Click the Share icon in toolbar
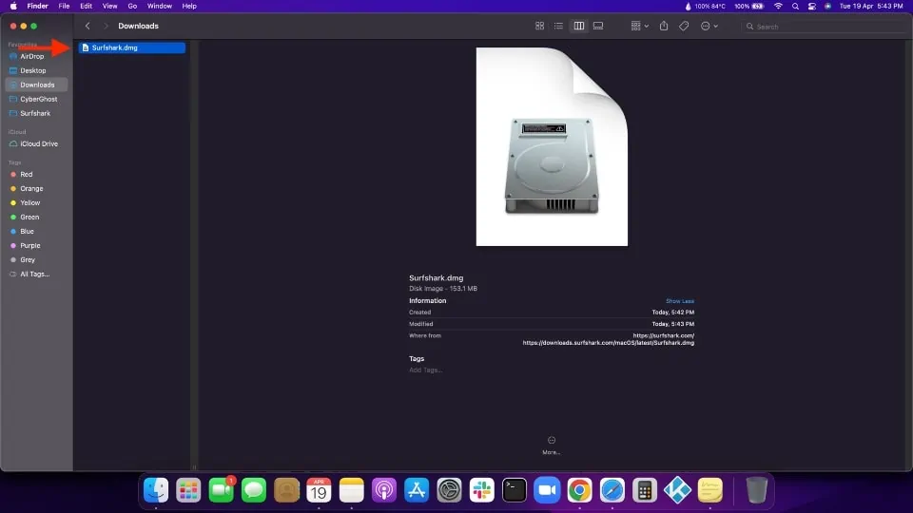The height and width of the screenshot is (513, 913). pos(664,27)
